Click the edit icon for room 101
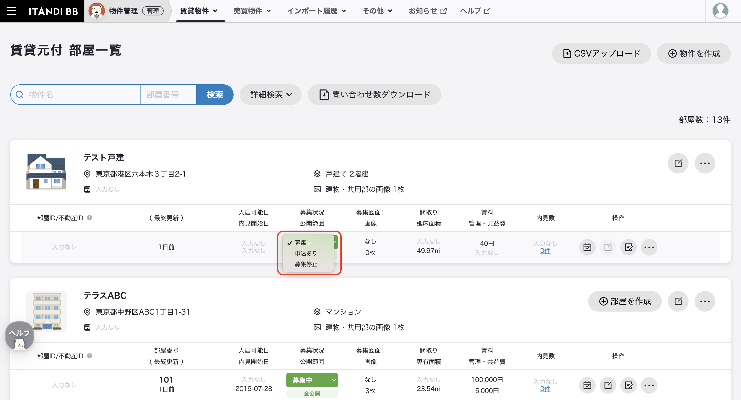This screenshot has width=741, height=400. 608,385
